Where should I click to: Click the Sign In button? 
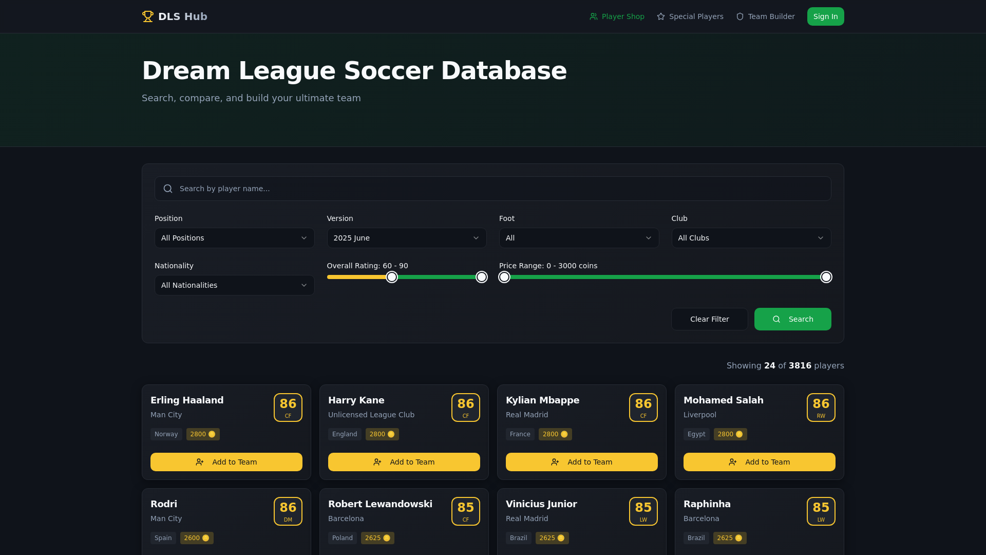click(825, 16)
